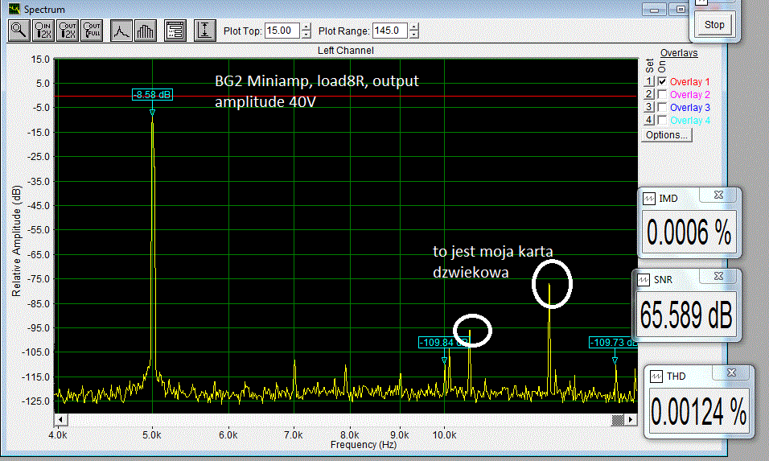The image size is (769, 461).
Task: Click the zoom Out 2X button
Action: pos(68,31)
